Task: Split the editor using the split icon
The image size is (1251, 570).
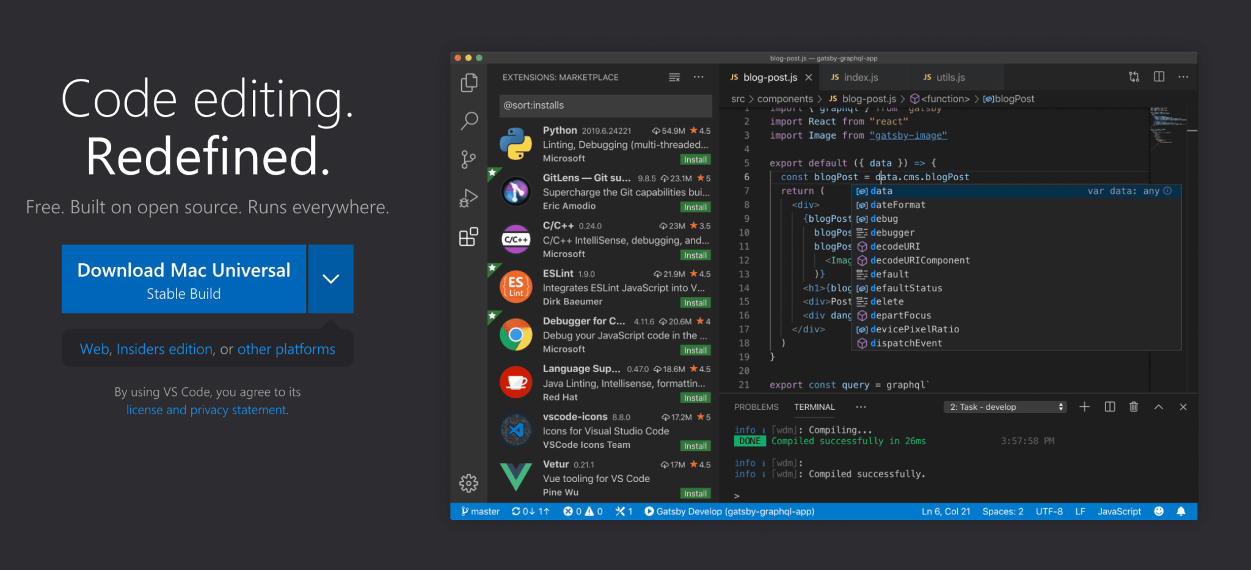Action: point(1158,76)
